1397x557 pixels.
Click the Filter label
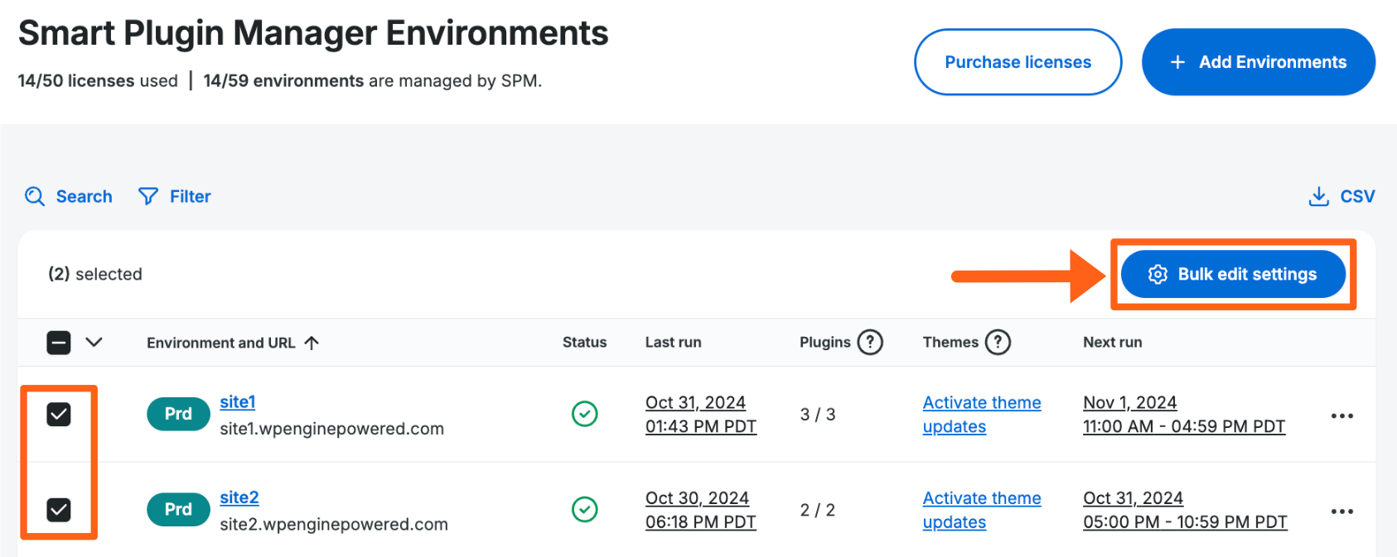[191, 196]
